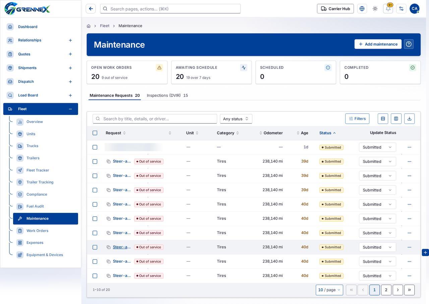The image size is (429, 304).
Task: Open the CA user avatar menu
Action: 415,9
